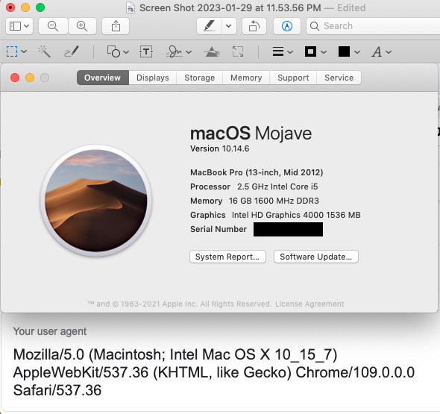Switch to the Storage tab
This screenshot has height=414, width=440.
click(200, 78)
